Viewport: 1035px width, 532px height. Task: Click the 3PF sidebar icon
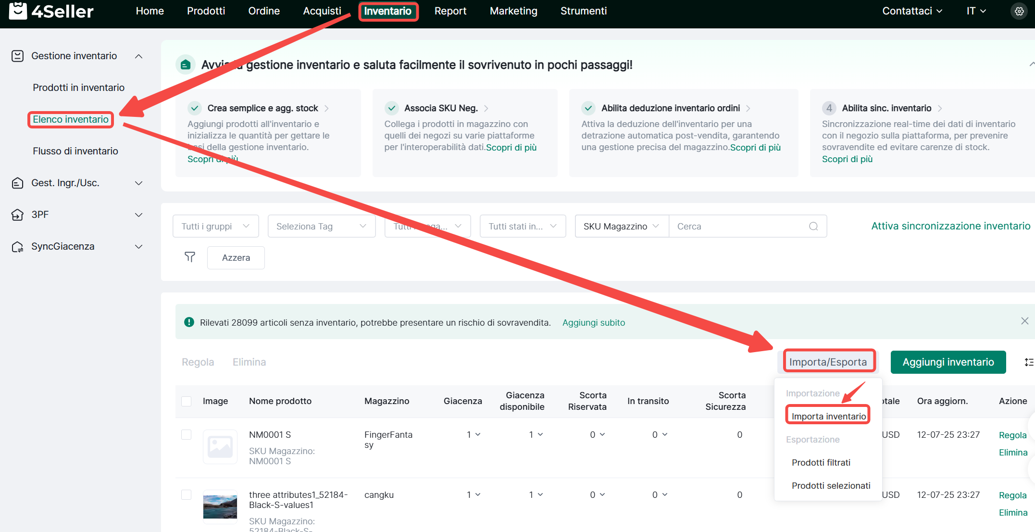(x=17, y=215)
